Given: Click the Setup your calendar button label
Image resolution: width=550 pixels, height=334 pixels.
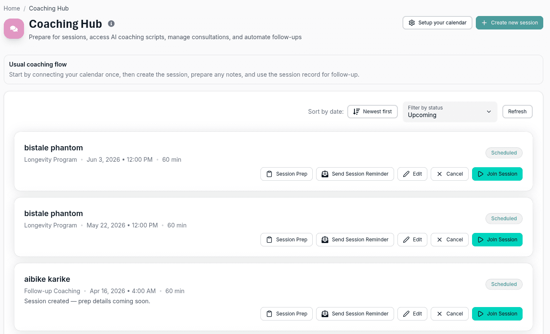Looking at the screenshot, I should [442, 23].
